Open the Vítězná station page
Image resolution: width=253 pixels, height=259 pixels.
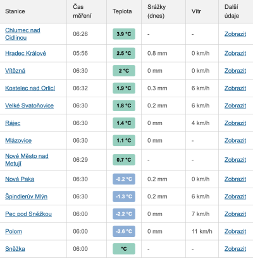15,71
